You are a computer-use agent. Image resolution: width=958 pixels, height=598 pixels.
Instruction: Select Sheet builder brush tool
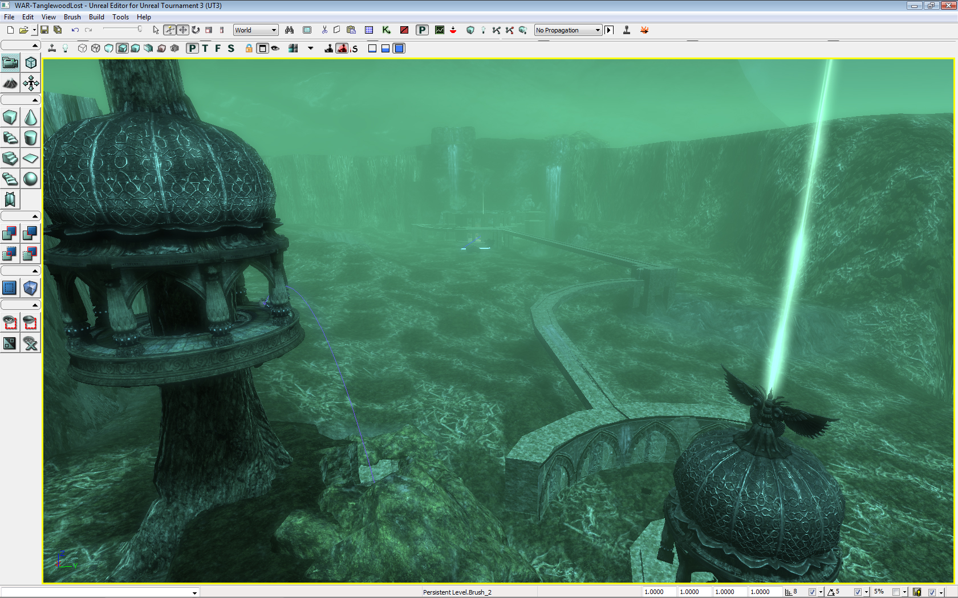(x=31, y=158)
